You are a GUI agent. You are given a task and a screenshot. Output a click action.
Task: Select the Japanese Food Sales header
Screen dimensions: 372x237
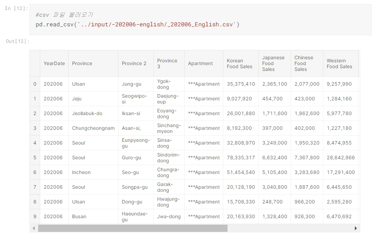coord(275,63)
